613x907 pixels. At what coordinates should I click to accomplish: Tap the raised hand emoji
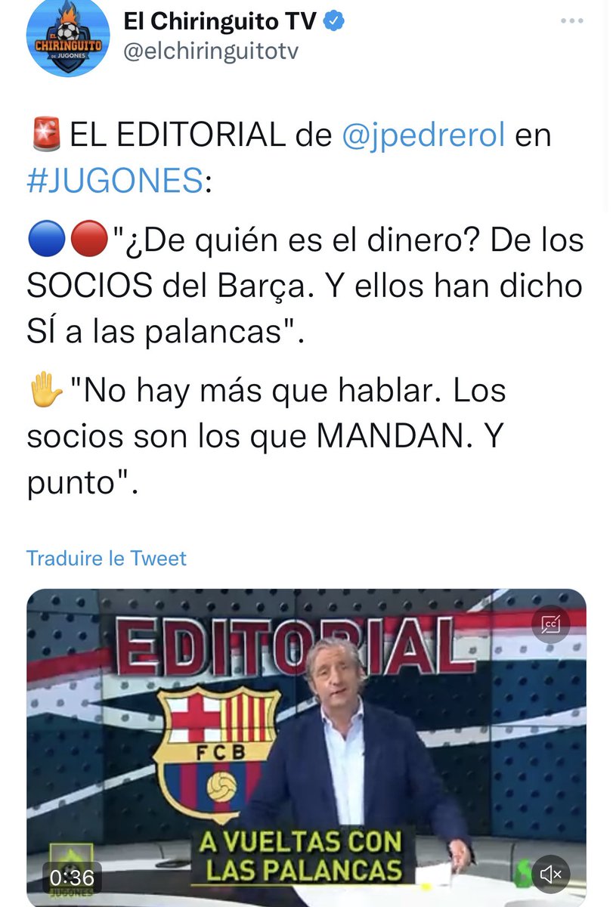coord(46,391)
